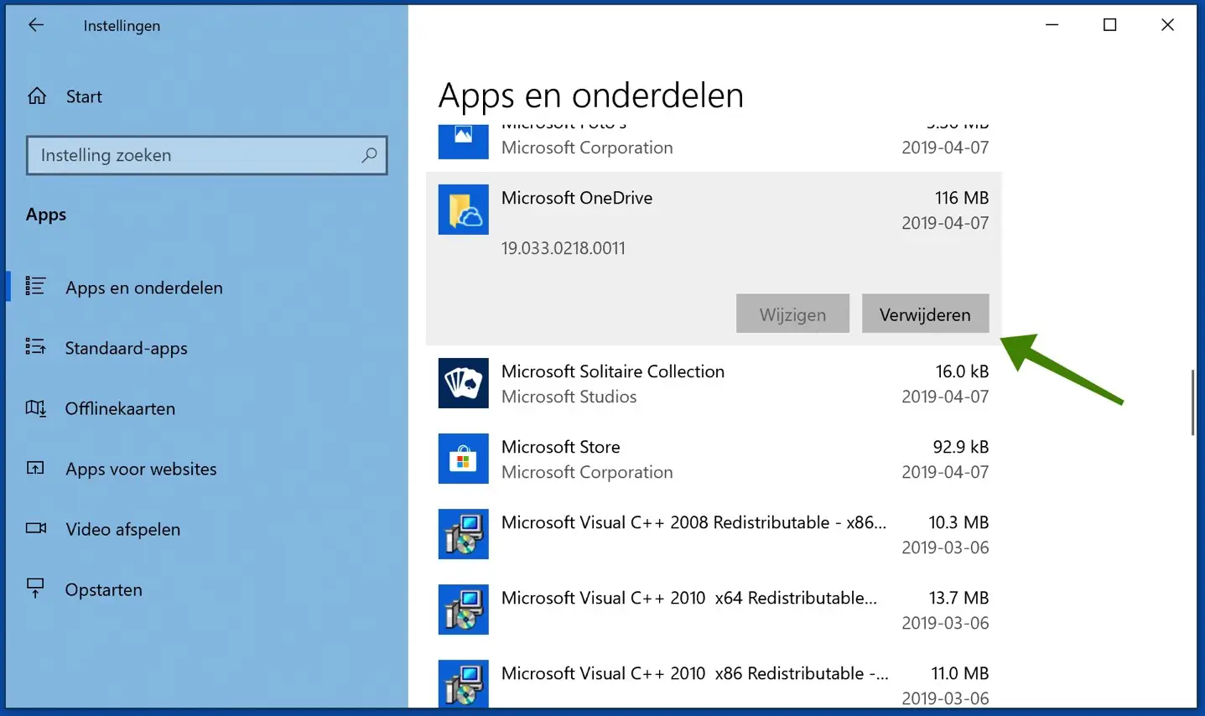Open the Start home icon
The image size is (1205, 716).
[37, 96]
